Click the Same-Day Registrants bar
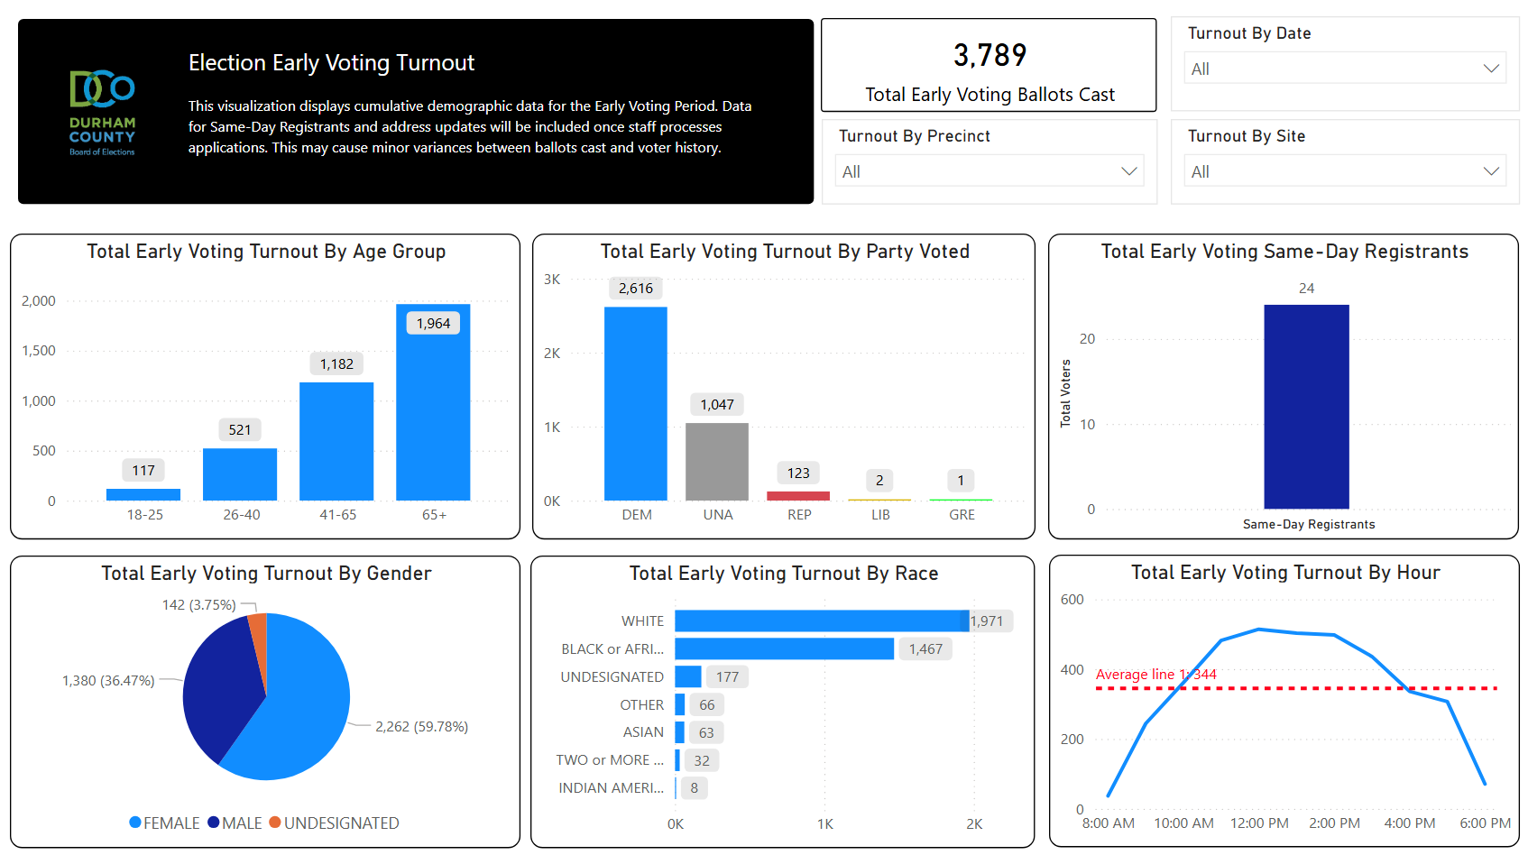1528x855 pixels. click(1306, 406)
